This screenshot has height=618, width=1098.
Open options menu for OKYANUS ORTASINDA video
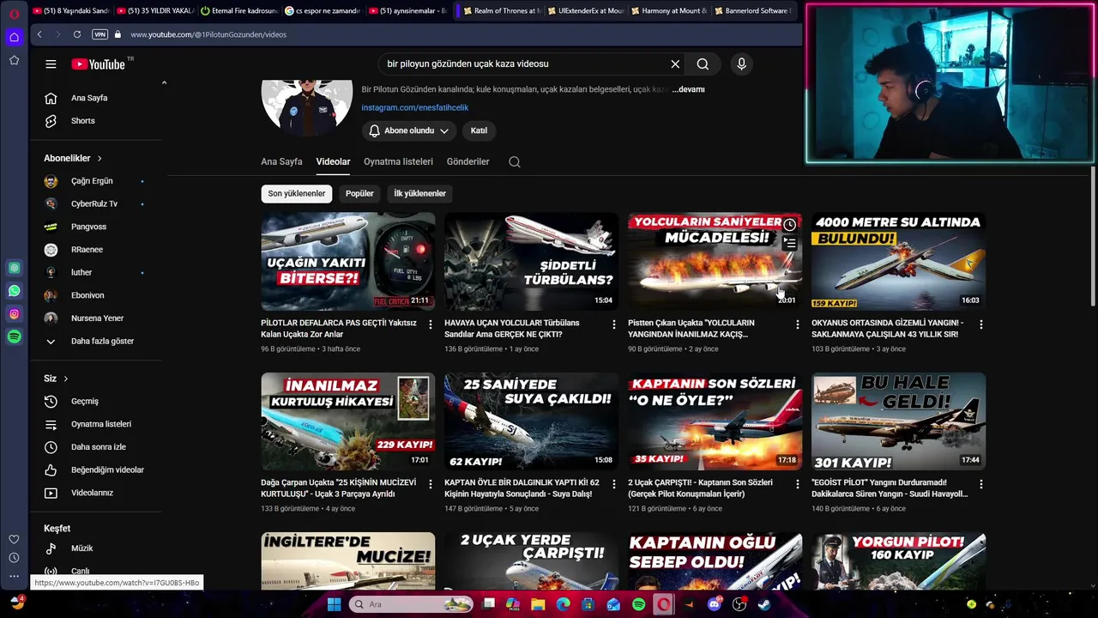pos(981,324)
